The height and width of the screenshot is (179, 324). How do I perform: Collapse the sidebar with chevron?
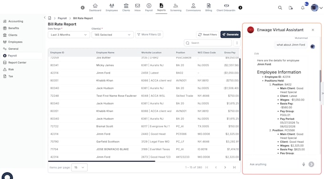pos(45,18)
